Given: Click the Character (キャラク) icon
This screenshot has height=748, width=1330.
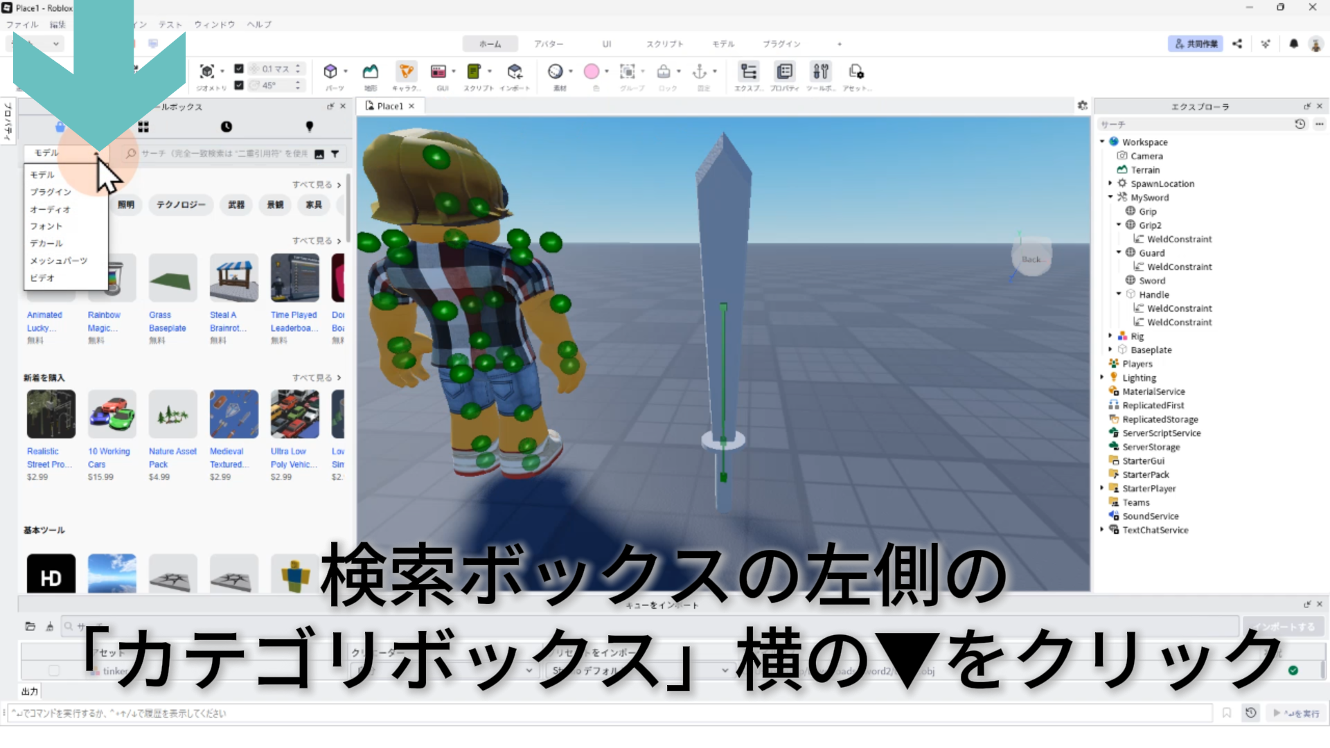Looking at the screenshot, I should (x=406, y=71).
